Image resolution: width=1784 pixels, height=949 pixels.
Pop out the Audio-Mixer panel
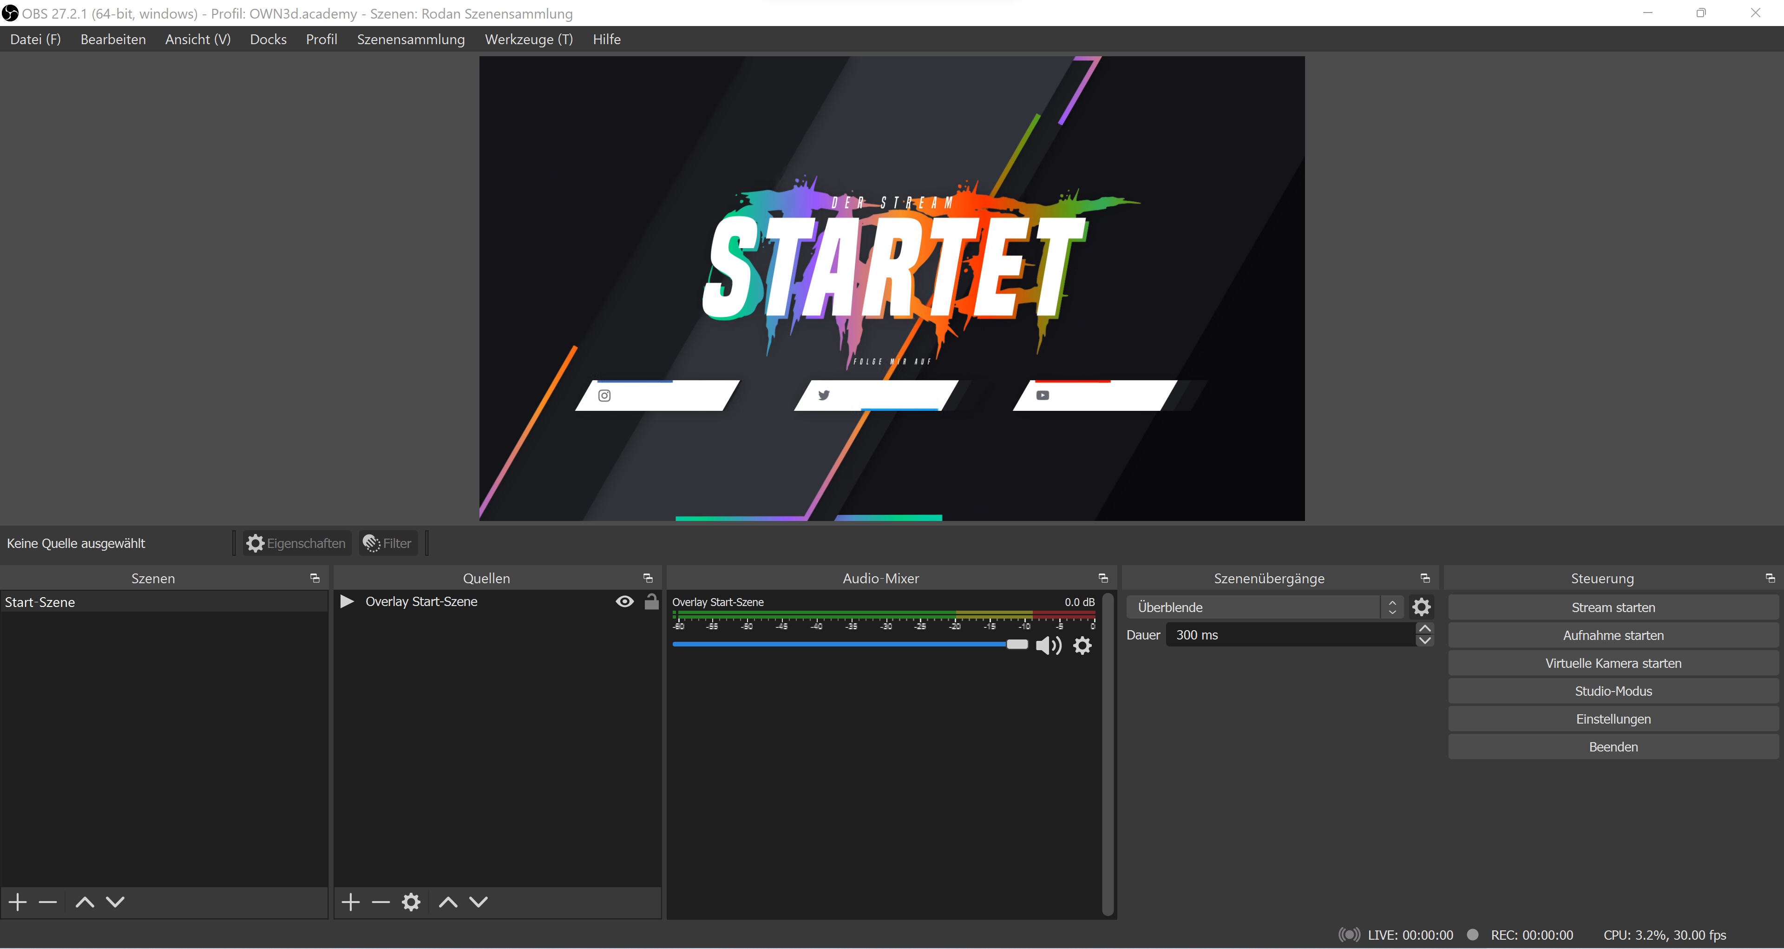1102,578
